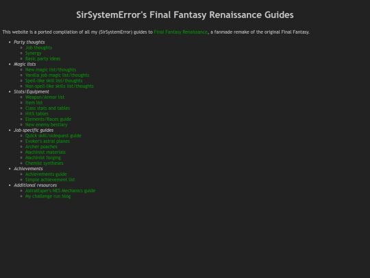This screenshot has width=370, height=278.
Task: View the Item list page
Action: [x=34, y=102]
